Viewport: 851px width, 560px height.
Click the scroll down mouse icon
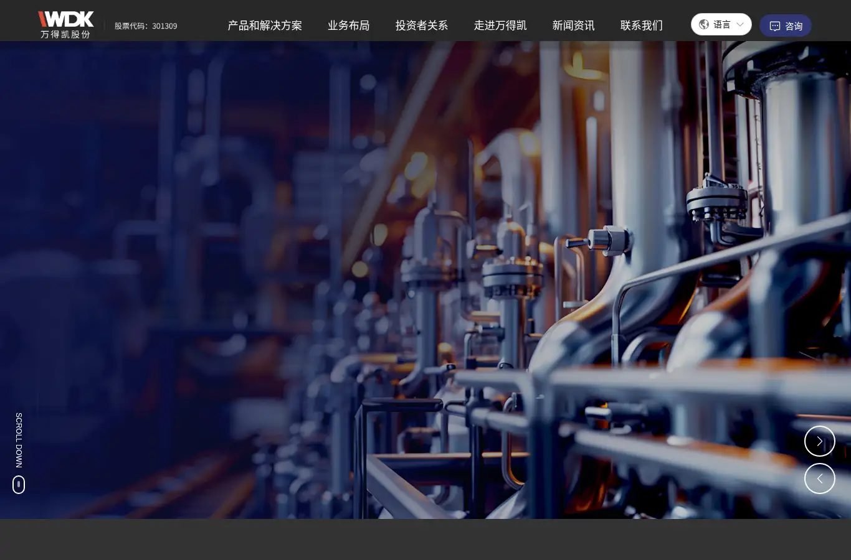point(19,485)
